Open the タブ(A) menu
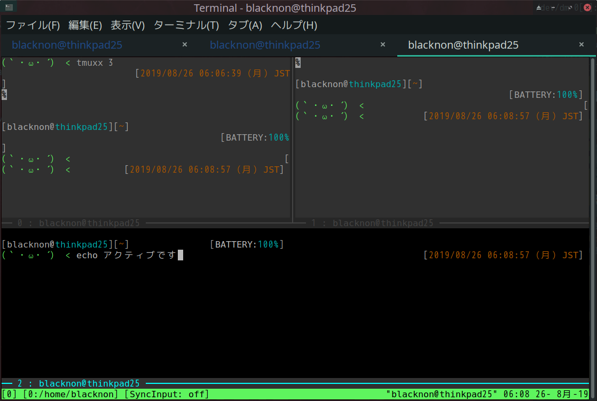This screenshot has height=401, width=597. [245, 25]
